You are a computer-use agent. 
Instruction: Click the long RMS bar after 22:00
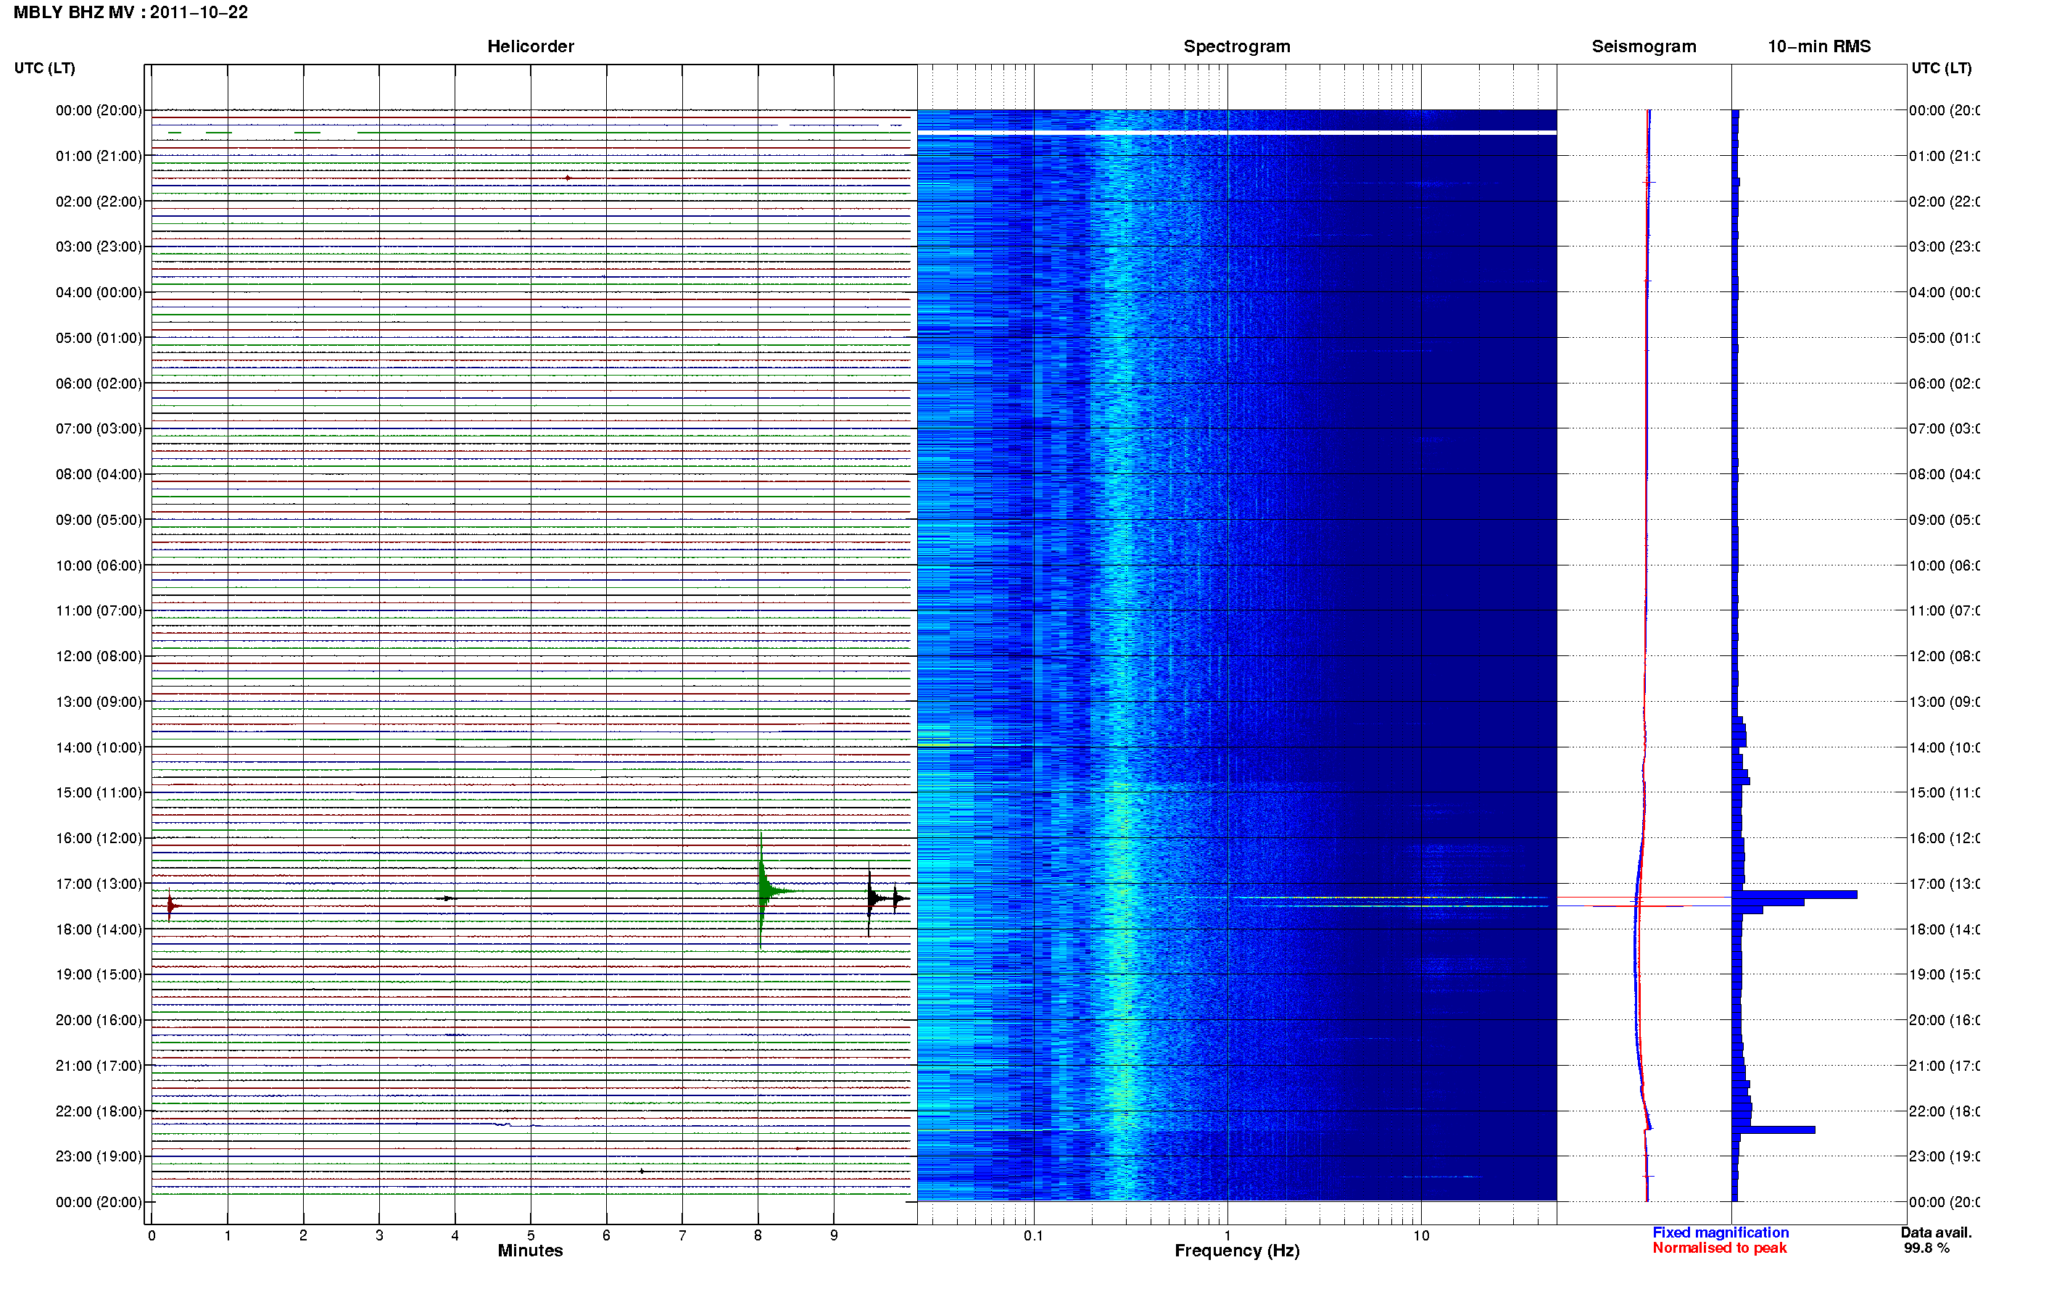coord(1774,1130)
